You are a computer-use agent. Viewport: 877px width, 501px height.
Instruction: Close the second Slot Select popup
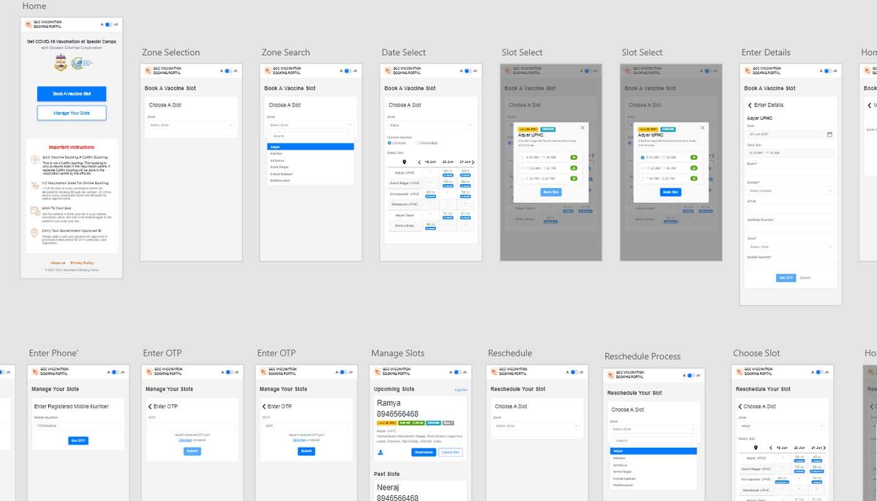tap(702, 128)
